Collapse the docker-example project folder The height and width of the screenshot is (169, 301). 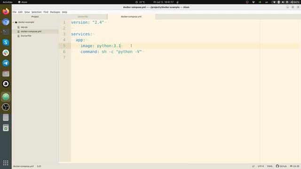click(13, 22)
